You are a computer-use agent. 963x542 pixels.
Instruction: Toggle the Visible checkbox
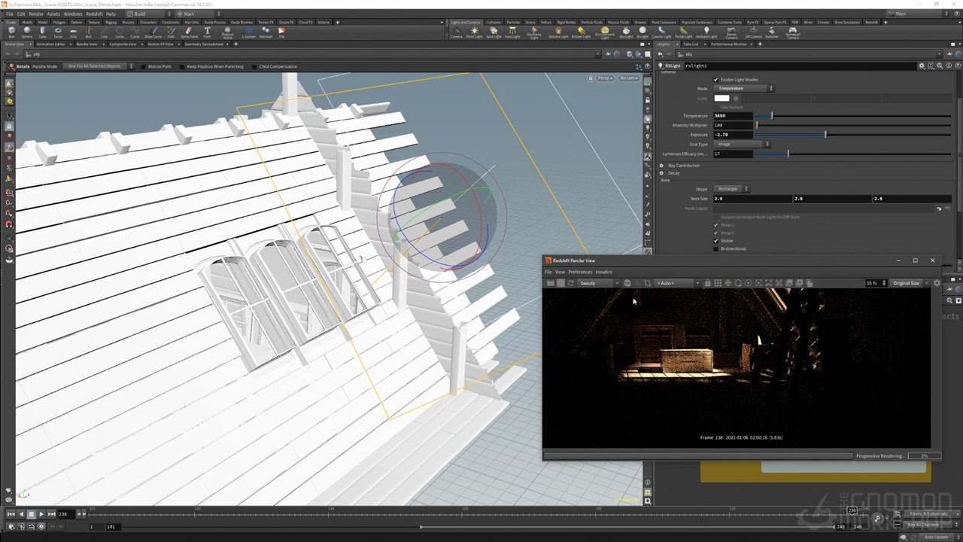pos(715,241)
